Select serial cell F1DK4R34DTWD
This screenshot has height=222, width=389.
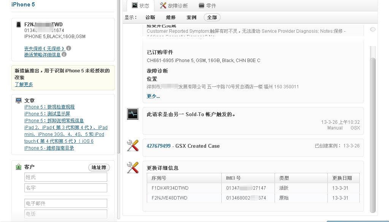tap(170, 188)
